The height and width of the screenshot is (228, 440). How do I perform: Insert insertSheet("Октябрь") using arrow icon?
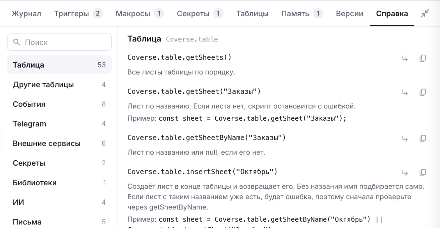point(405,173)
